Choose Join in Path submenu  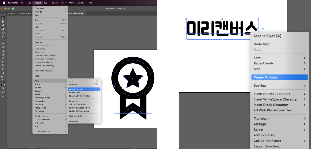pos(84,81)
